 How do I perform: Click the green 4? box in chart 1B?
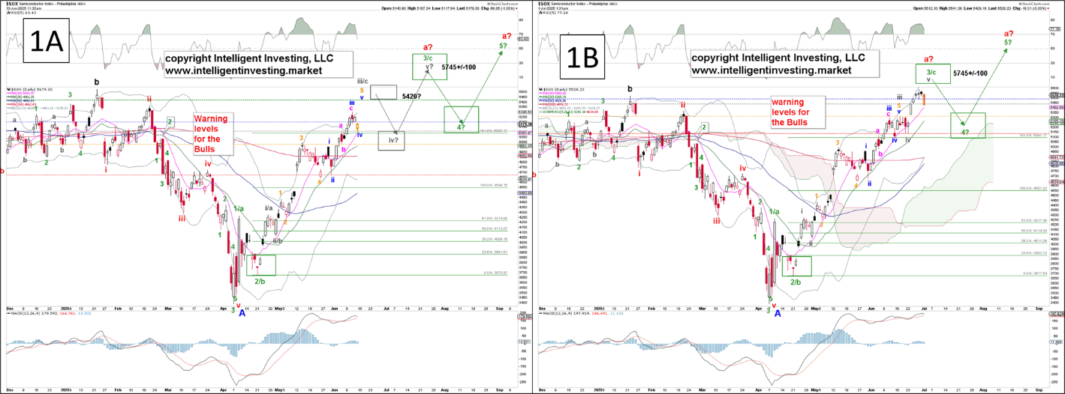click(x=967, y=124)
